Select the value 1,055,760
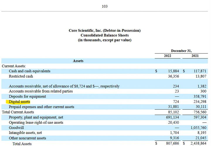Viewport: 211px width, 146px height. tap(198, 128)
